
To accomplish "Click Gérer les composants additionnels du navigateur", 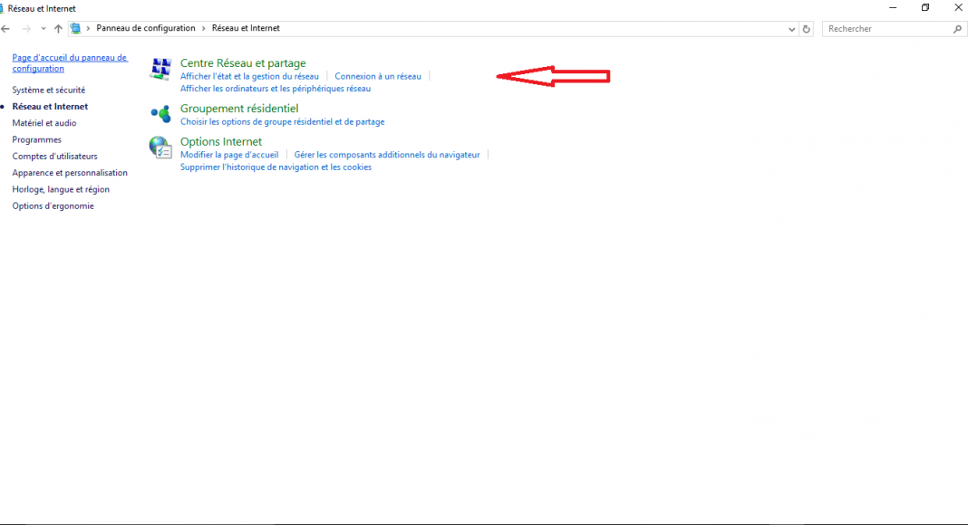I will click(x=387, y=155).
